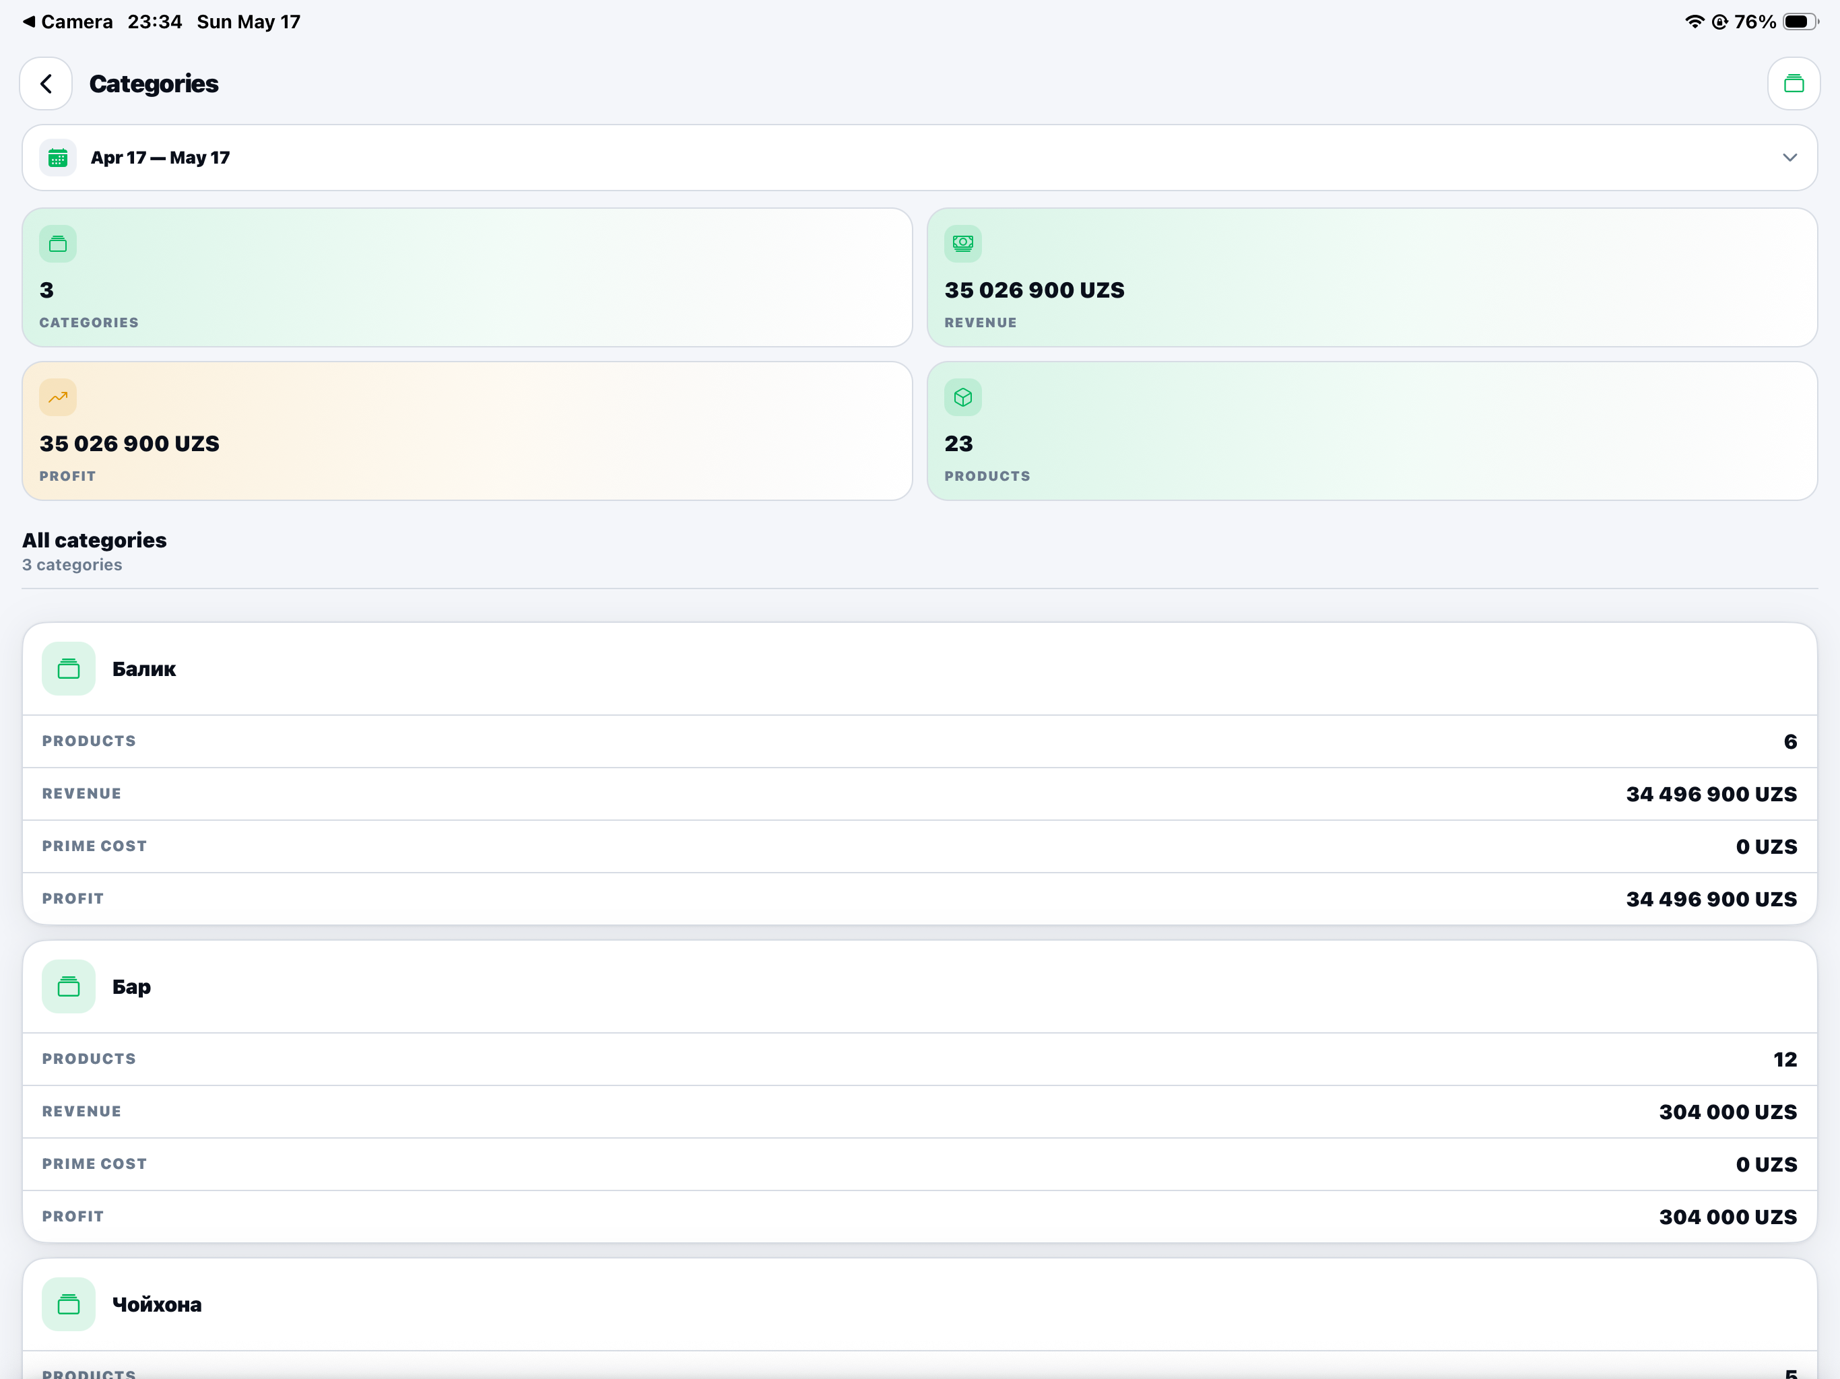Open the 3 Categories summary card
Image resolution: width=1840 pixels, height=1379 pixels.
467,278
